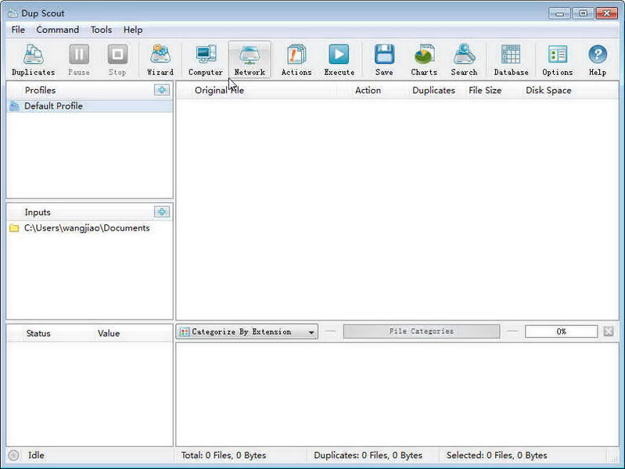Maximize the Dup Scout window
This screenshot has height=469, width=625.
point(583,13)
